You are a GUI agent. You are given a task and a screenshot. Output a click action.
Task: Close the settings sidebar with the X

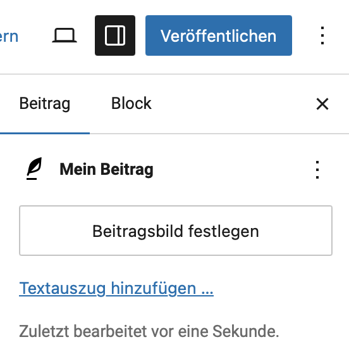click(x=322, y=105)
